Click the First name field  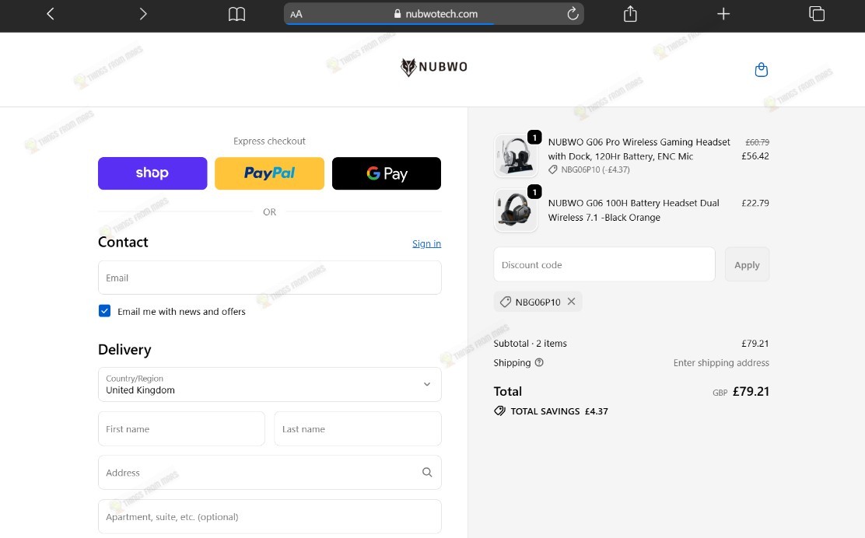click(181, 429)
